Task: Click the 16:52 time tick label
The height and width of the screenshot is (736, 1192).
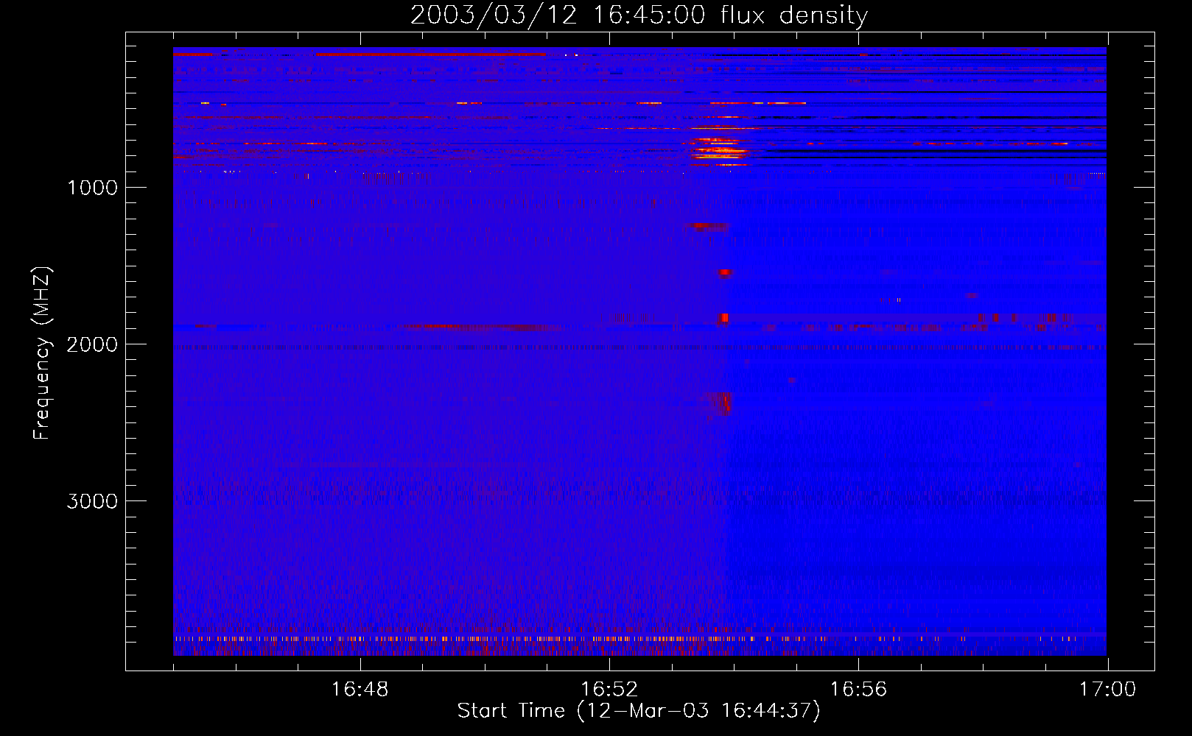Action: 609,690
